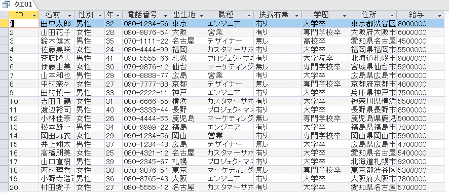Image resolution: width=449 pixels, height=193 pixels.
Task: Open the 出生地 column filter dropdown
Action: tap(202, 15)
